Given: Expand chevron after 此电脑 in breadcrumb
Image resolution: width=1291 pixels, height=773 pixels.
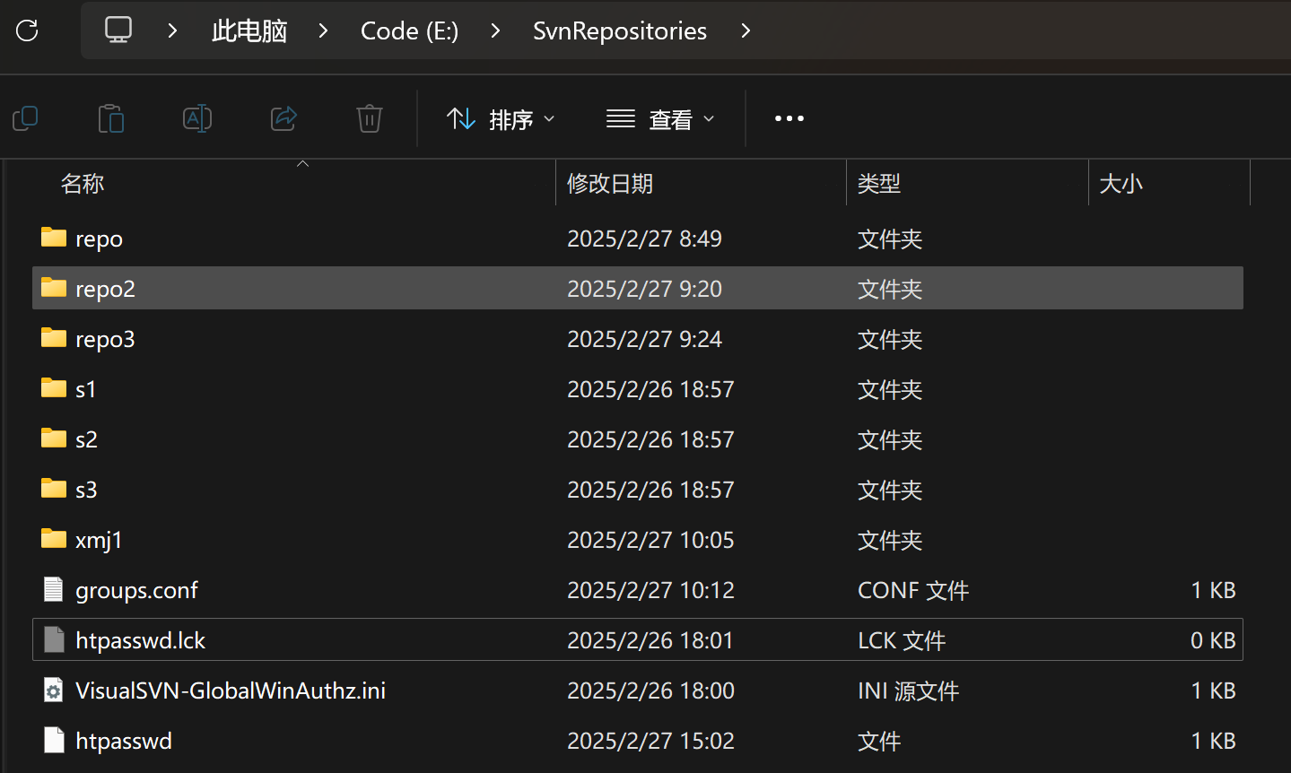Looking at the screenshot, I should point(323,30).
